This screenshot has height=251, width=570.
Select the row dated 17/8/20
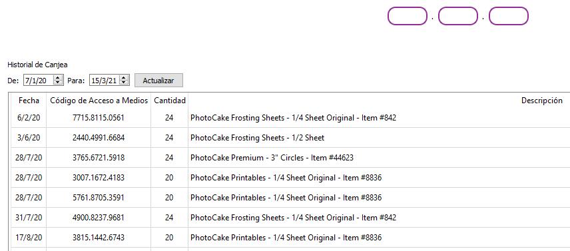(290, 238)
